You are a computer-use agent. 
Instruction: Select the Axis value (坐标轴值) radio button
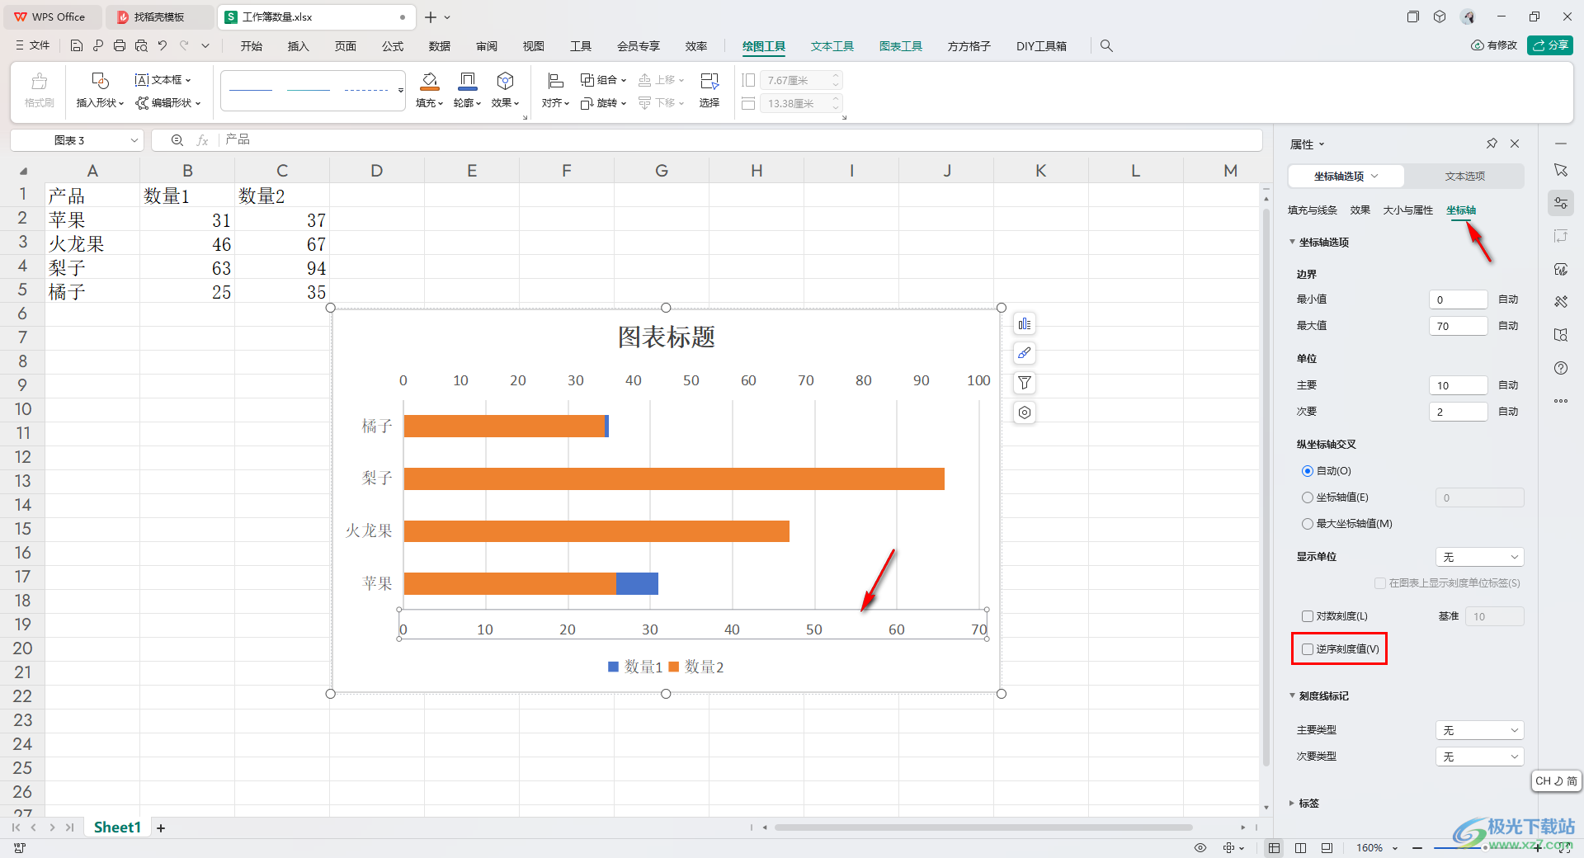coord(1308,497)
